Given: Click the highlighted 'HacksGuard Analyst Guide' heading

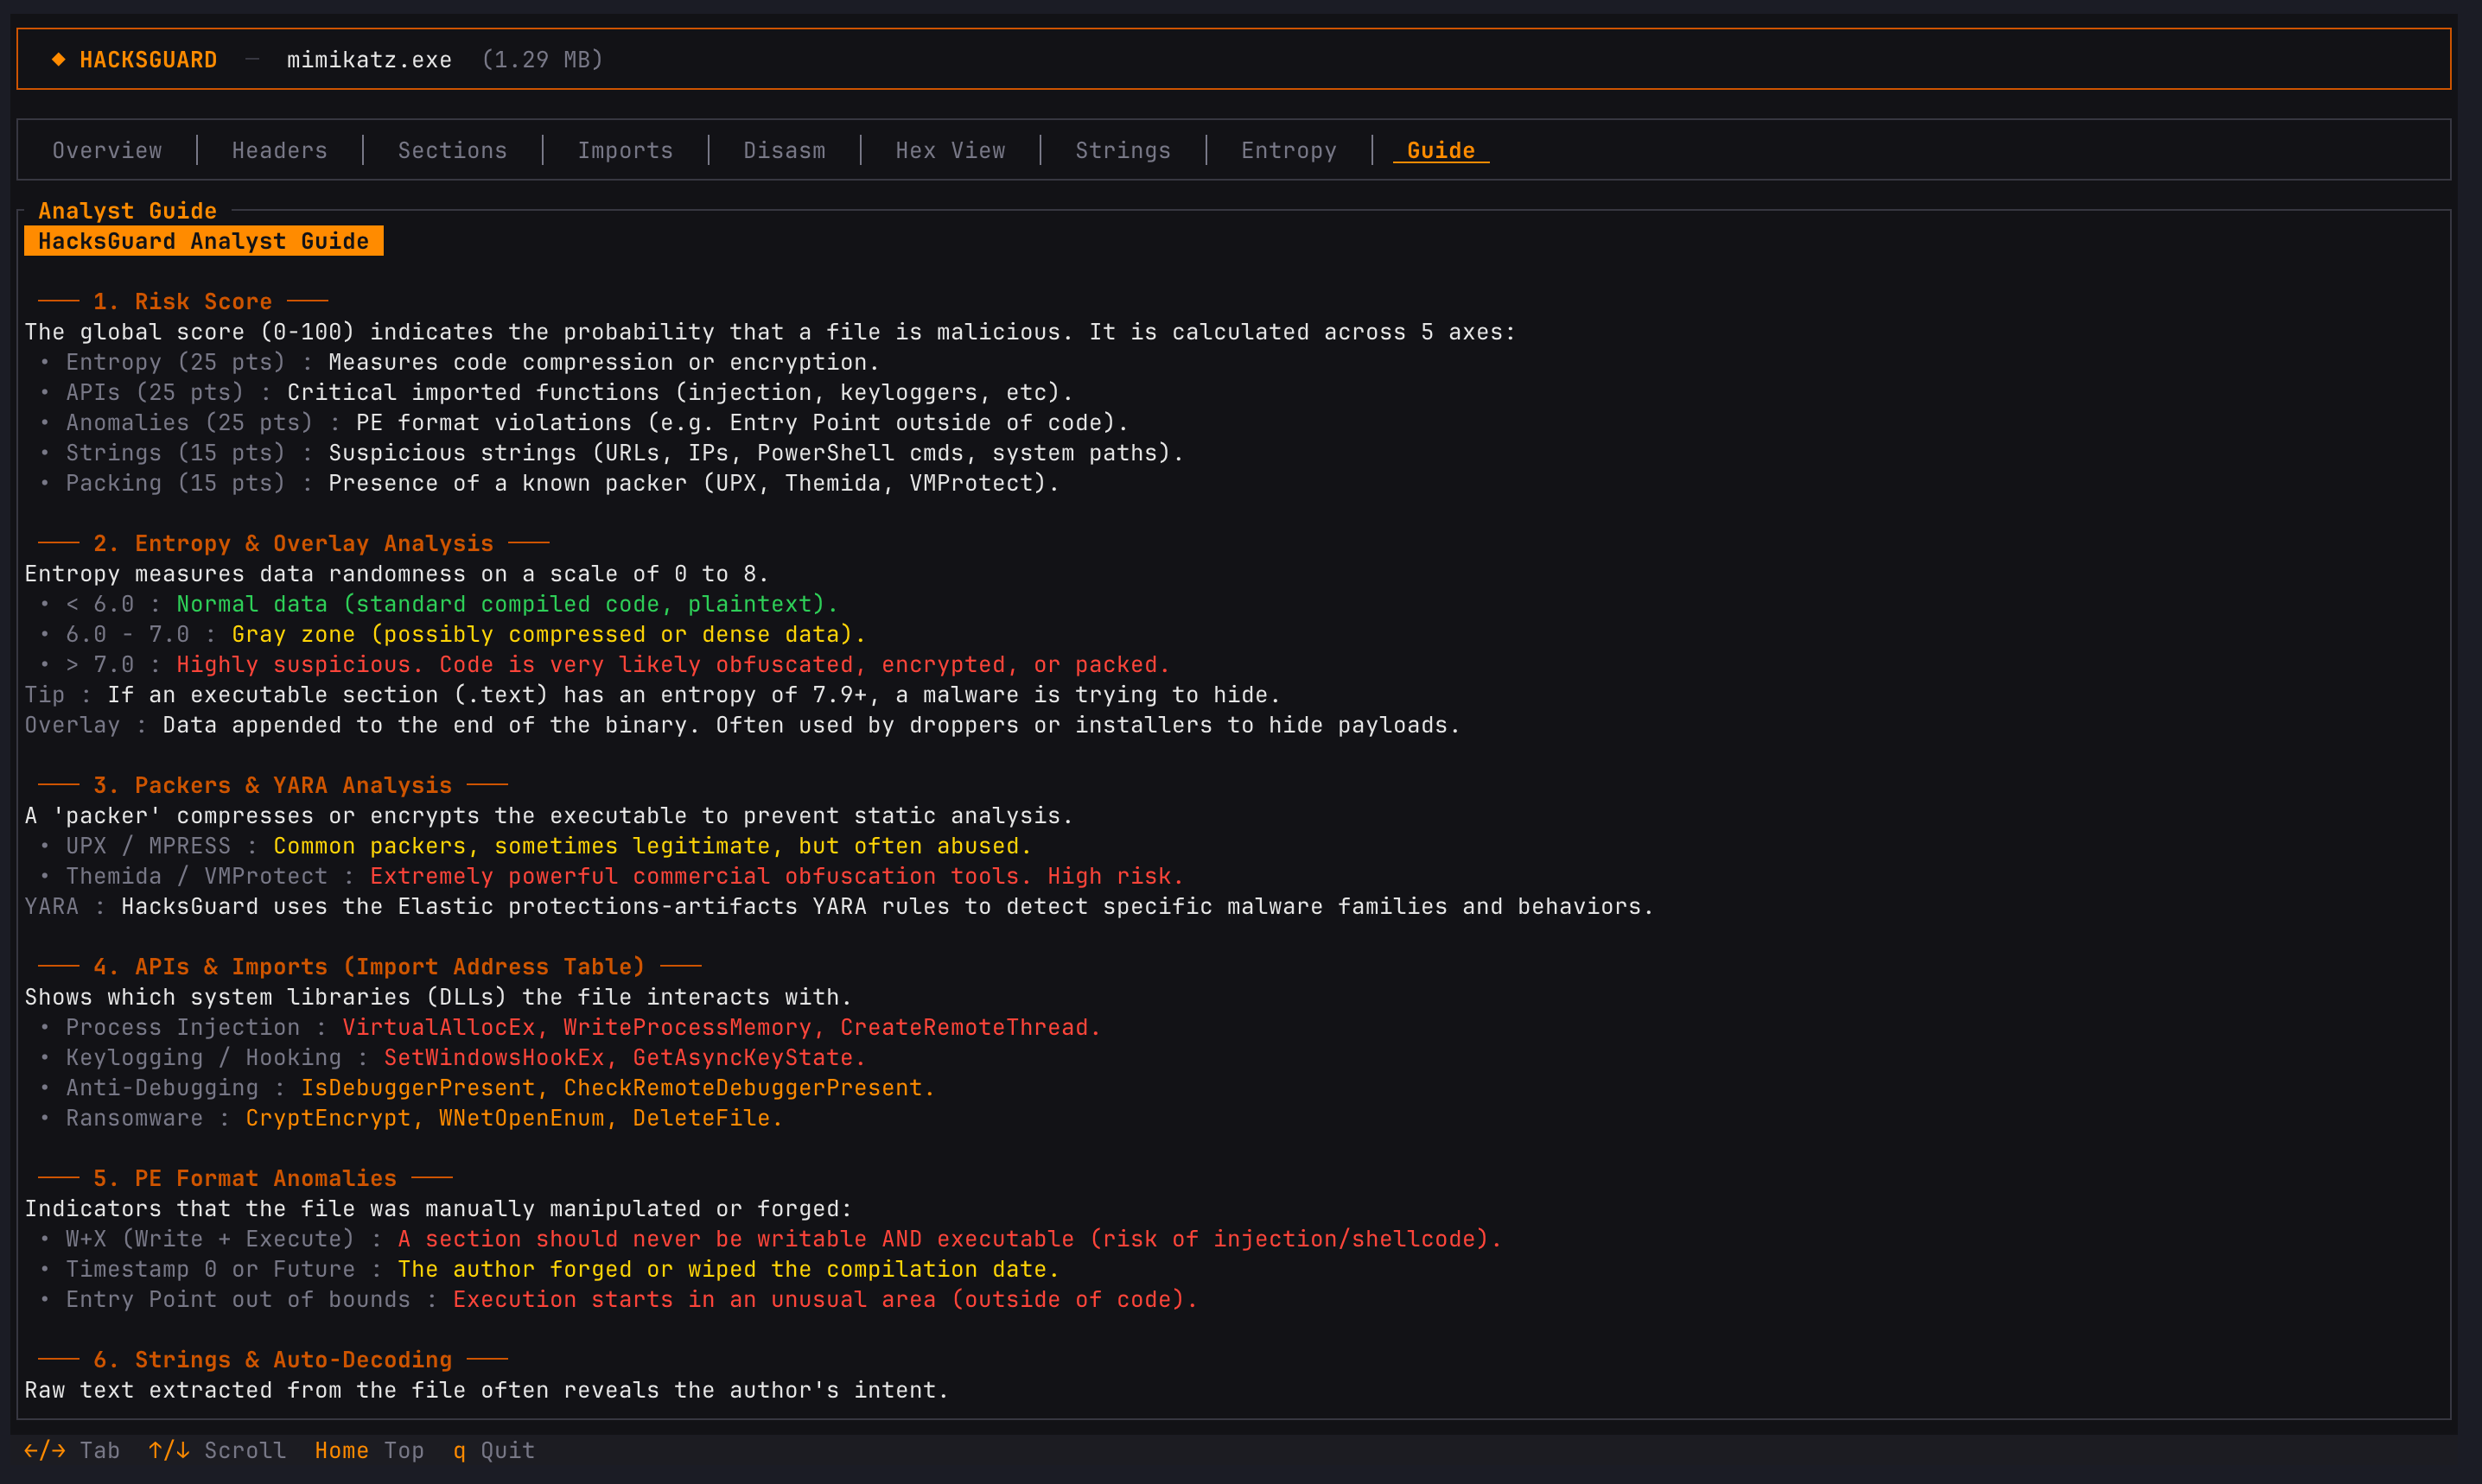Looking at the screenshot, I should 203,241.
